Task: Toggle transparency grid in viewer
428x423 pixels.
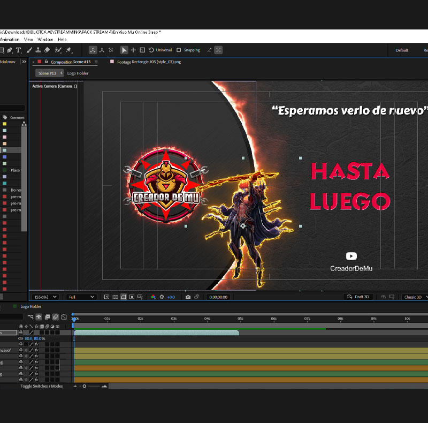Action: coord(115,297)
